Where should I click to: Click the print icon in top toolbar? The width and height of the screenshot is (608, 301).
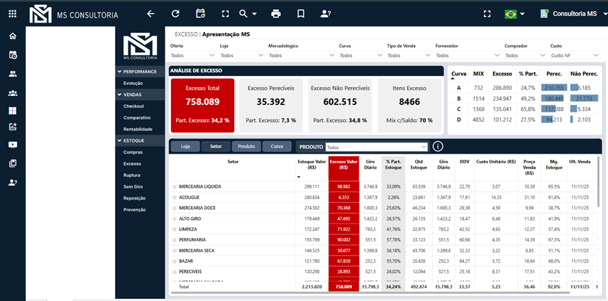coord(276,14)
